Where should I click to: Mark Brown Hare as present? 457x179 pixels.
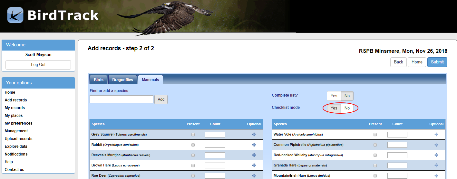pos(193,165)
